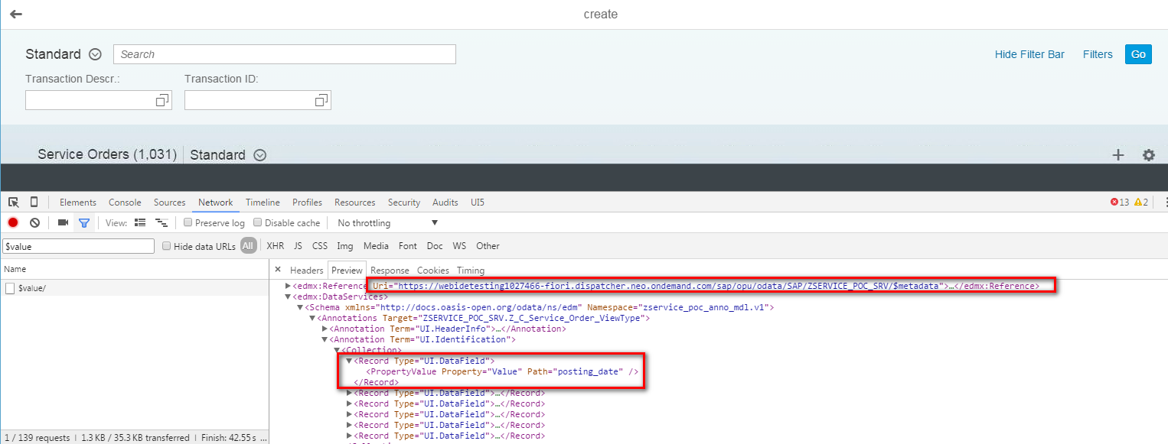
Task: Click the yellow warnings count icon
Action: click(1138, 203)
